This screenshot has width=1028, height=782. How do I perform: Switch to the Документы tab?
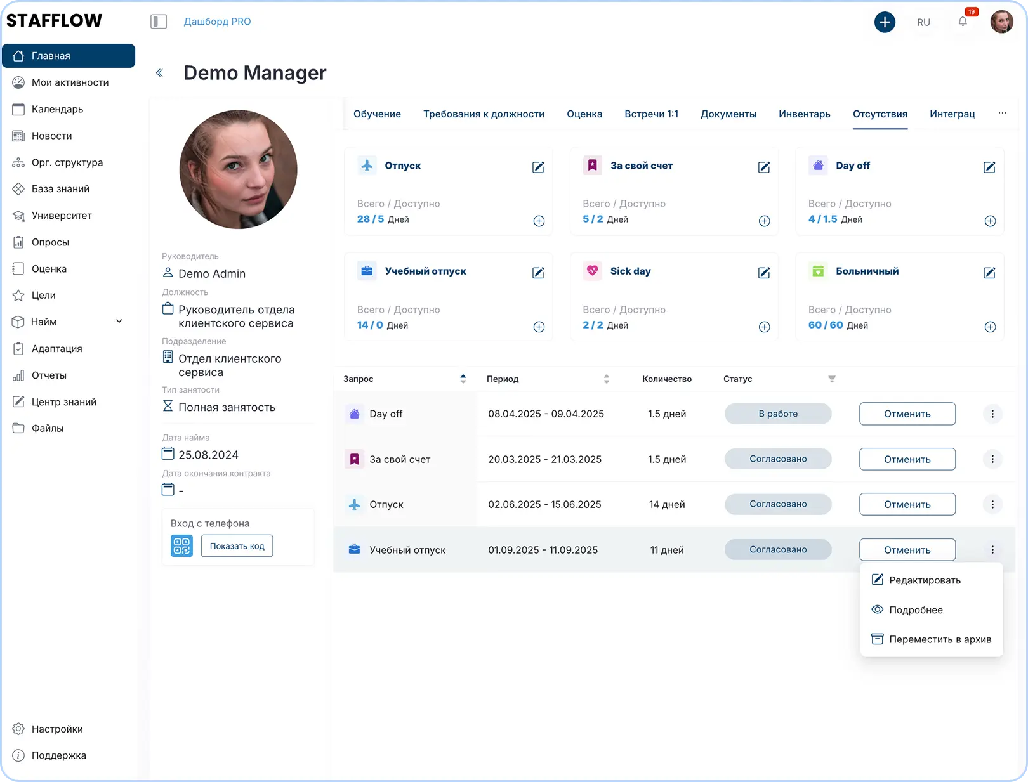click(728, 114)
